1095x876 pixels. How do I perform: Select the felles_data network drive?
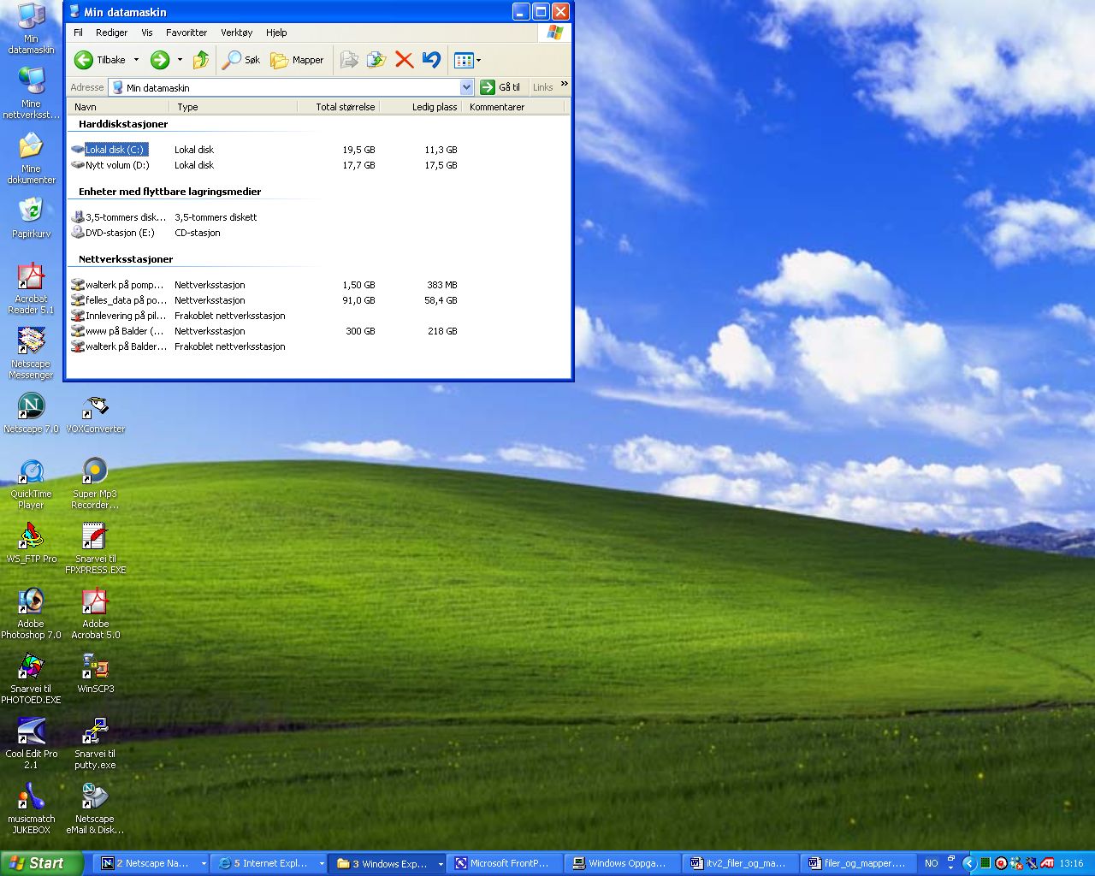click(x=119, y=300)
